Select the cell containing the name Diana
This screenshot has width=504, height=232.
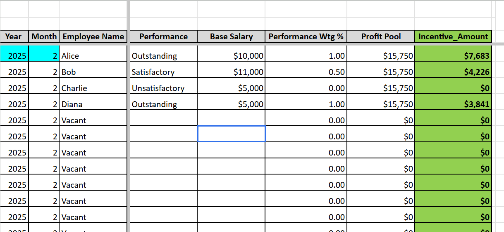(93, 104)
